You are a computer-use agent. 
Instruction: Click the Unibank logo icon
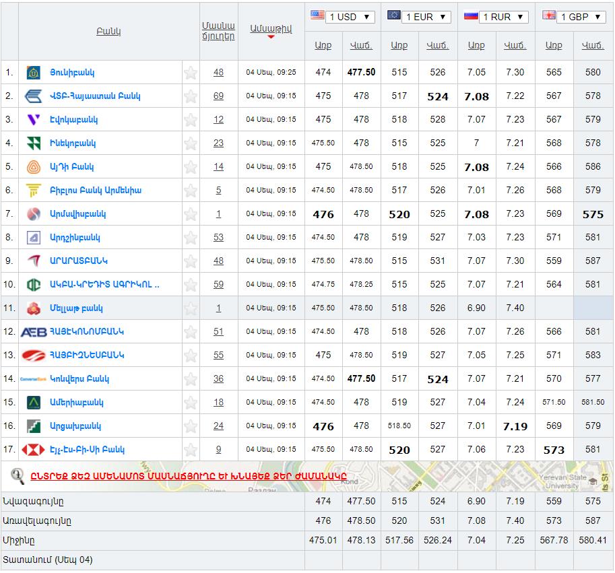point(33,73)
